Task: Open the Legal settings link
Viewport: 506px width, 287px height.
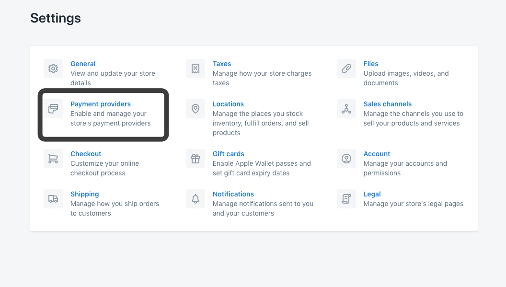Action: click(x=372, y=194)
